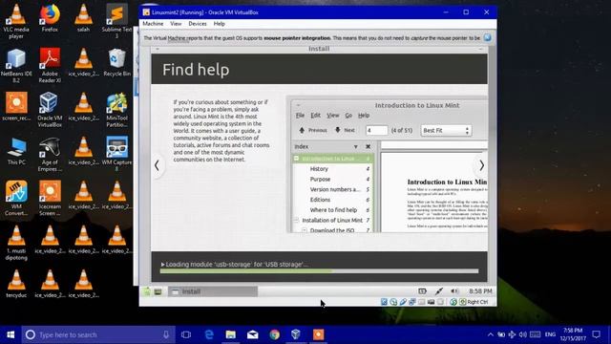611x344 pixels.
Task: Open VLC media player desktop icon
Action: tap(16, 21)
